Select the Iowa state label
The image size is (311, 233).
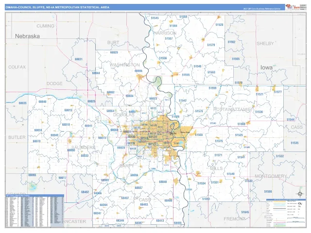[266, 67]
